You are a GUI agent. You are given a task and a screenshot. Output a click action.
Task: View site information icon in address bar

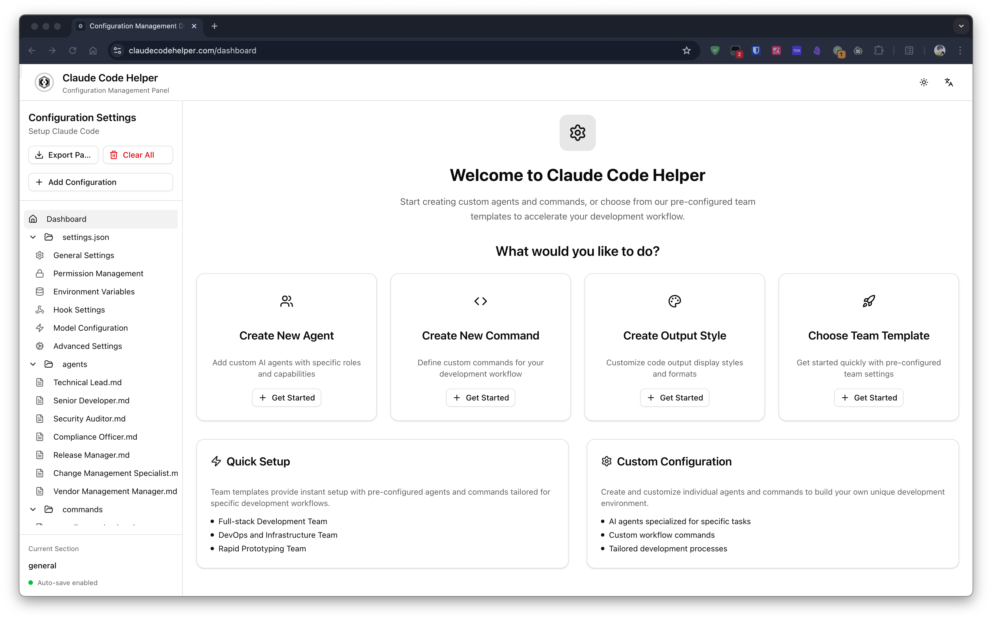118,50
